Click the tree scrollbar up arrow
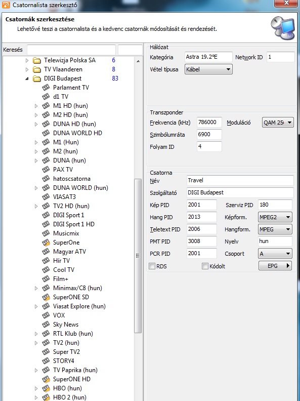300x401 pixels. [138, 61]
